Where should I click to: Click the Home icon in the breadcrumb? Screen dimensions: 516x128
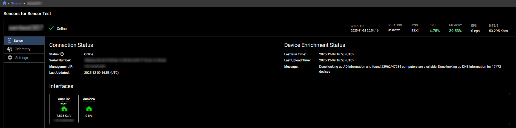[x=5, y=3]
